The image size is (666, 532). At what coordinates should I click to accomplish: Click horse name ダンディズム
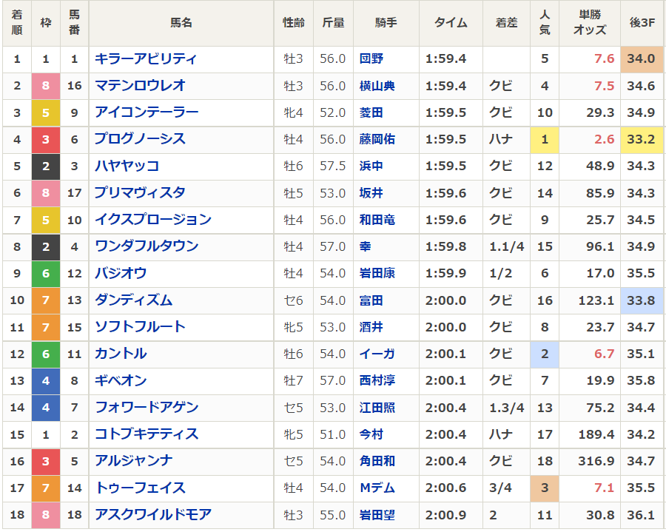pos(133,300)
